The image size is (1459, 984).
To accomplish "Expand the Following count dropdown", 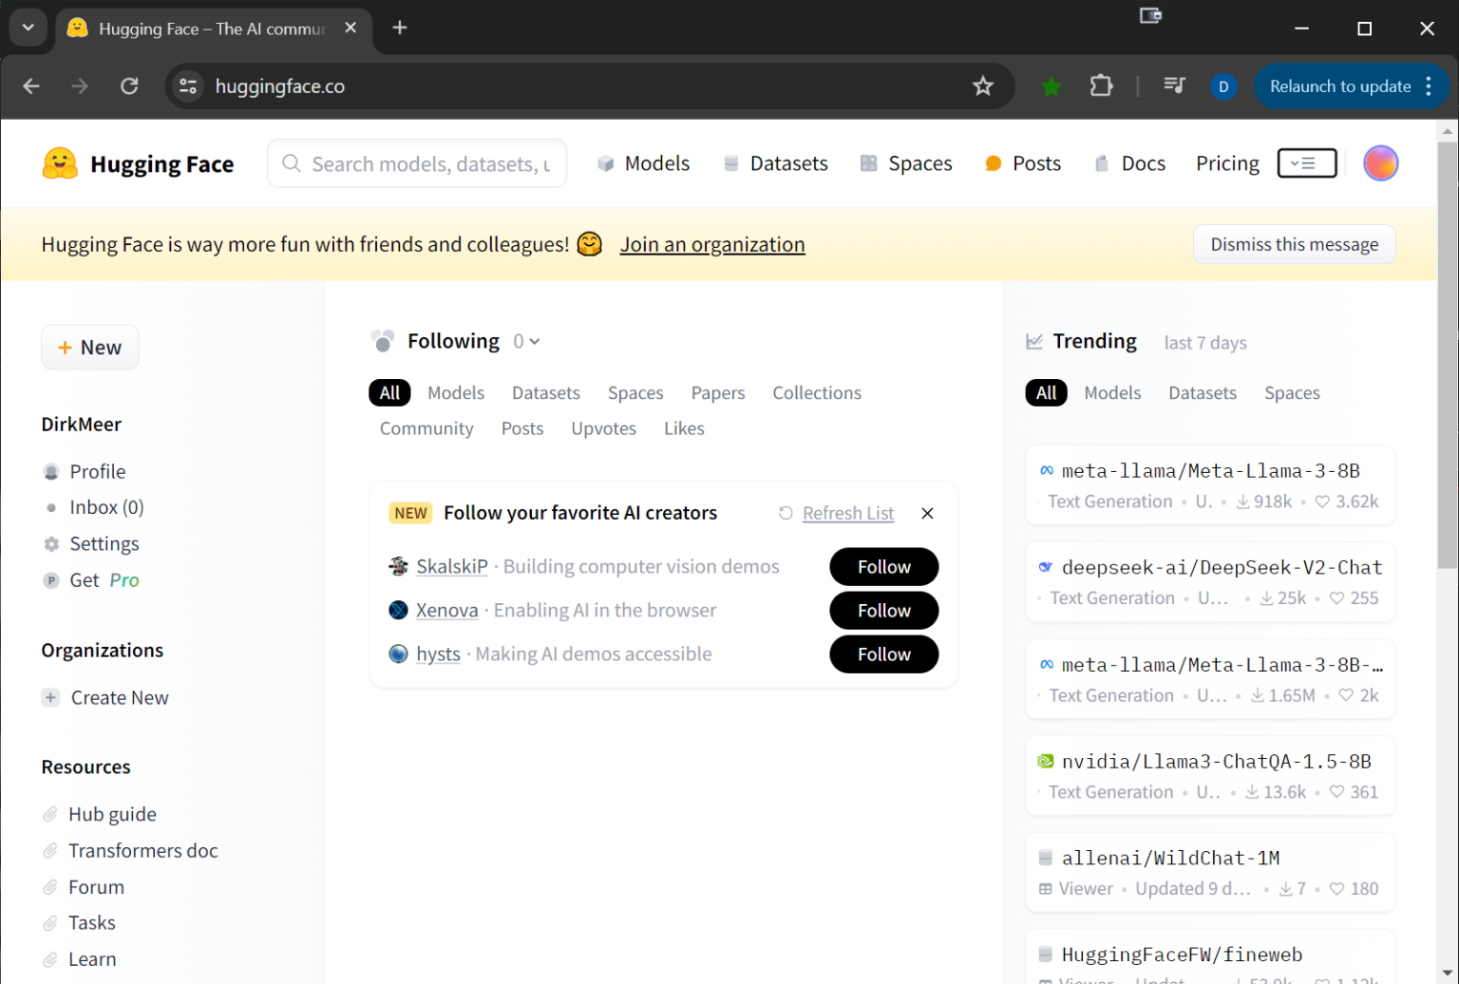I will coord(525,340).
